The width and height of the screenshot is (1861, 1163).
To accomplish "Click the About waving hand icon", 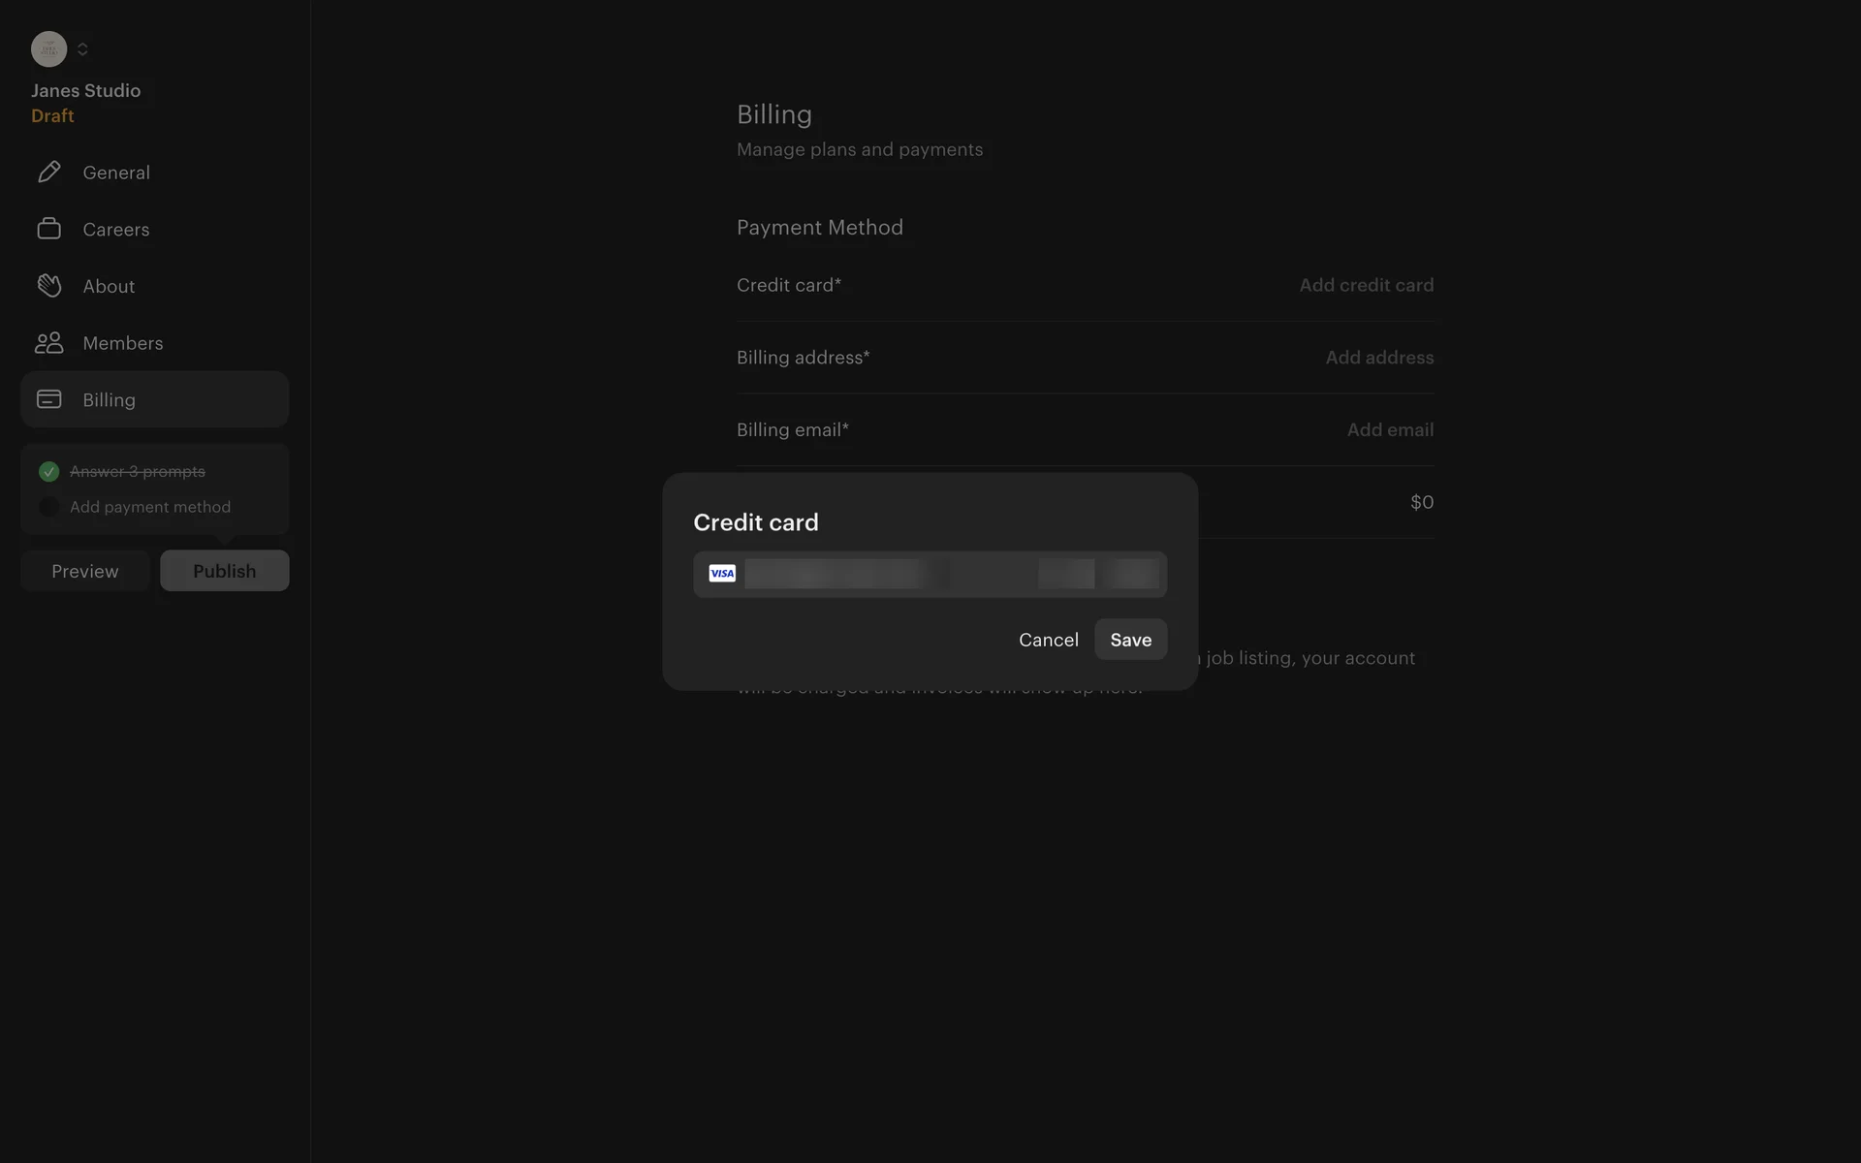I will [x=48, y=286].
